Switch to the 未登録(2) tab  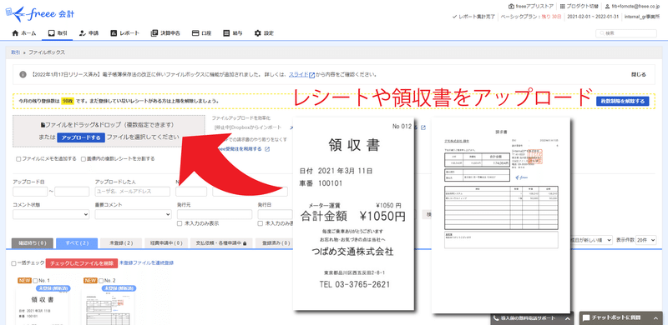121,243
